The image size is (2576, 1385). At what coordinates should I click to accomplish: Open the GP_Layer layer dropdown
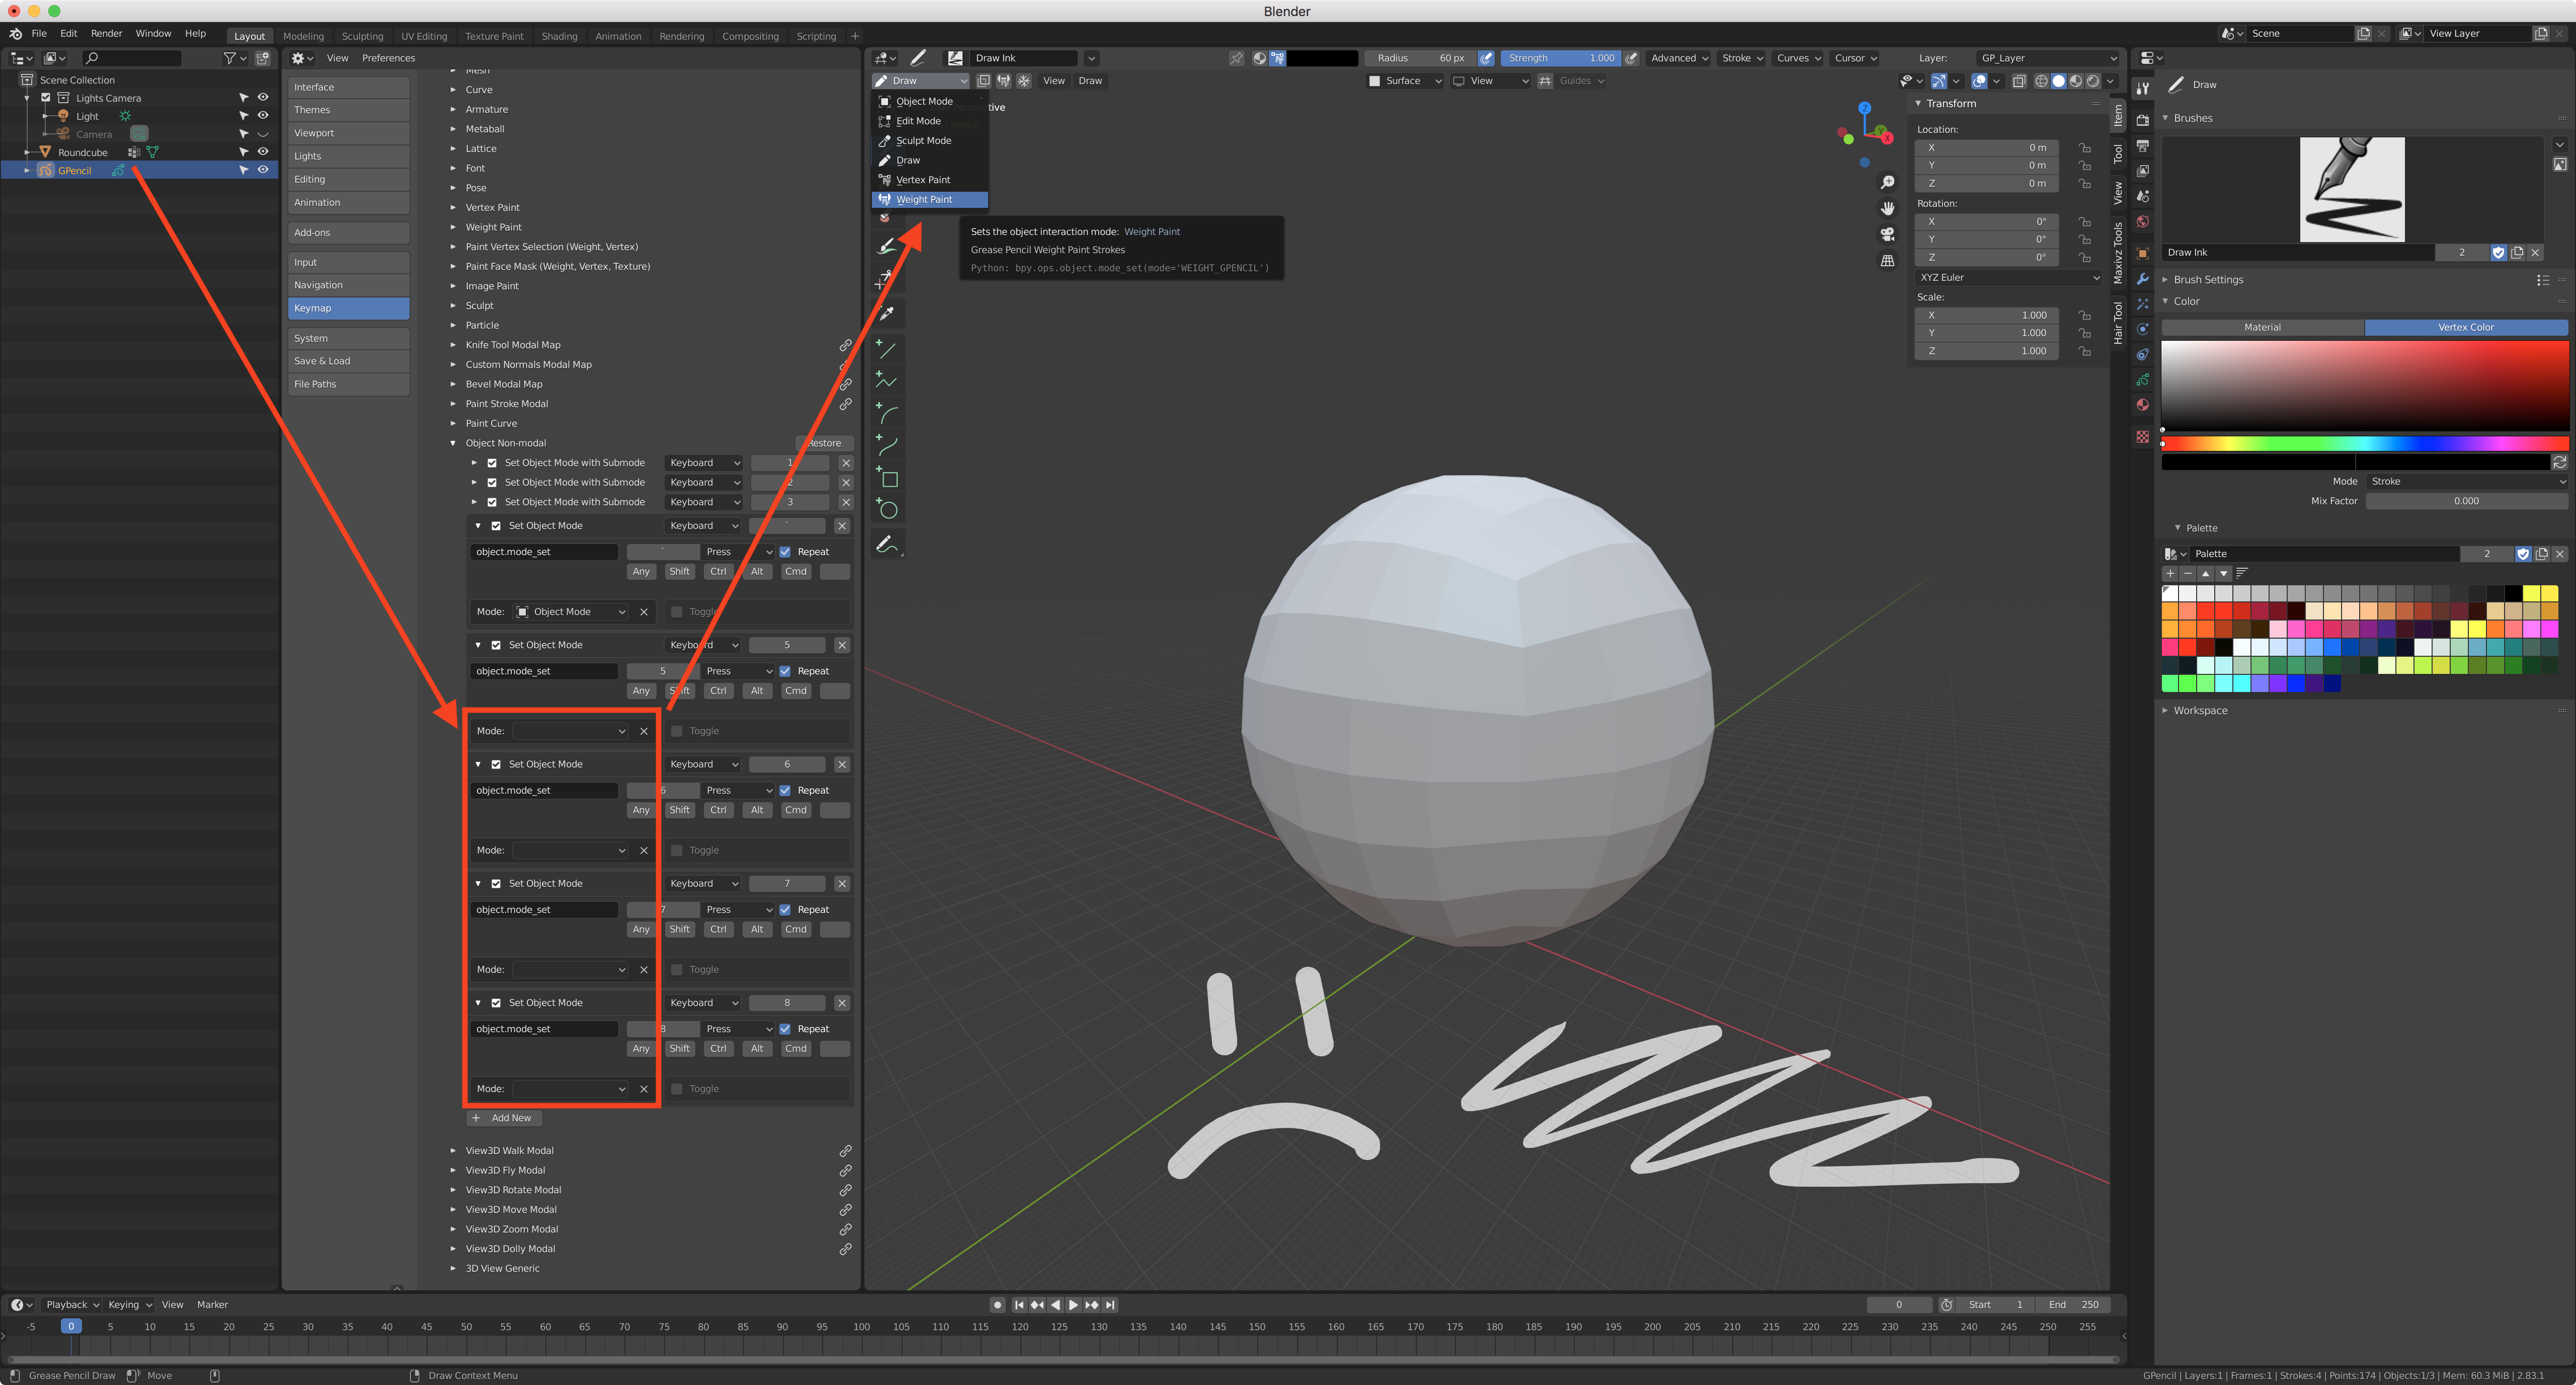2047,58
